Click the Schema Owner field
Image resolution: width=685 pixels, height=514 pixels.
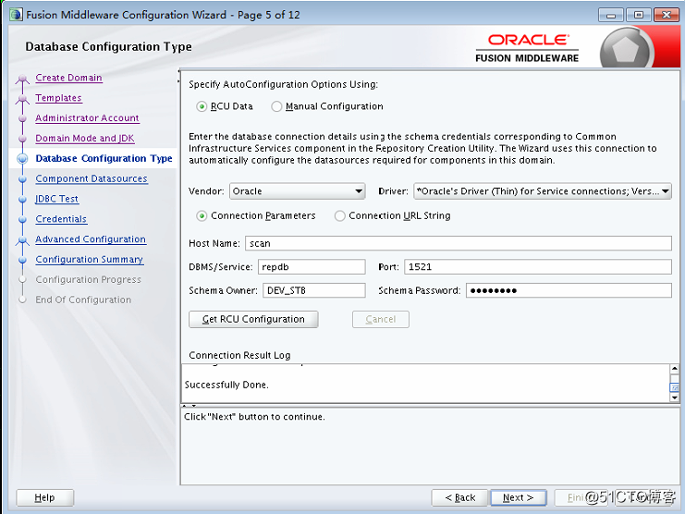[x=313, y=290]
